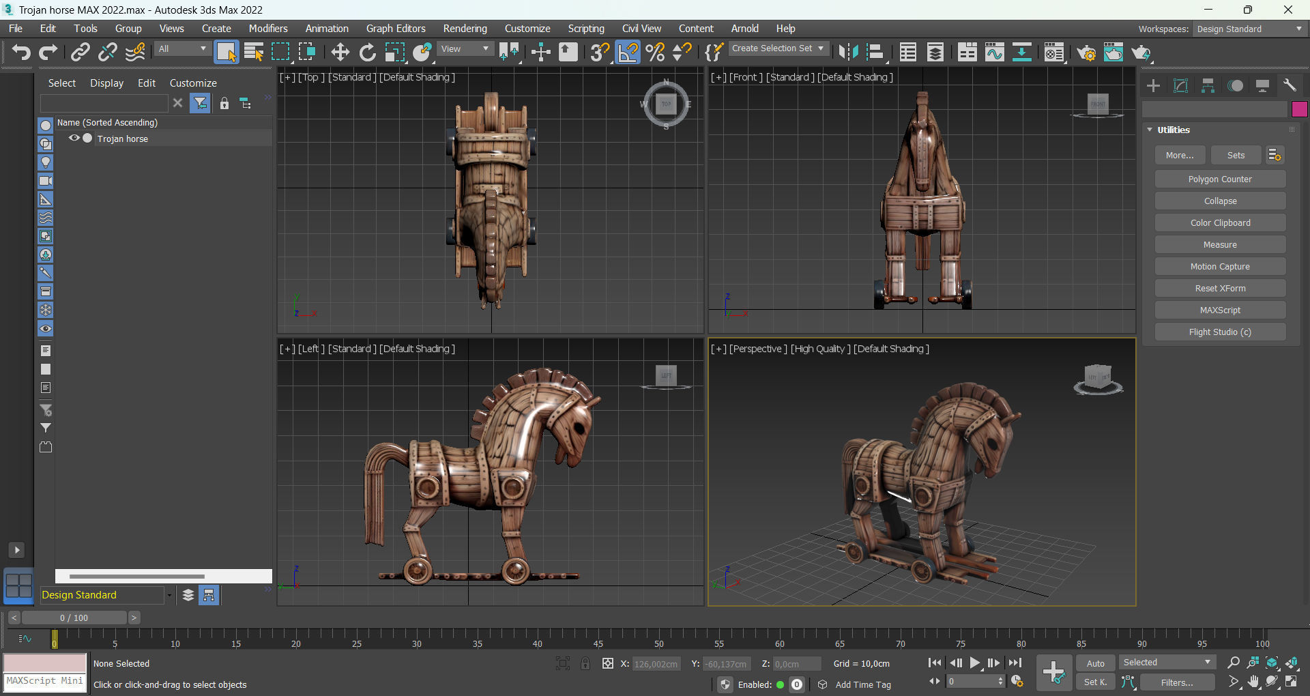Open the Arnold menu
The height and width of the screenshot is (696, 1310).
click(x=744, y=29)
